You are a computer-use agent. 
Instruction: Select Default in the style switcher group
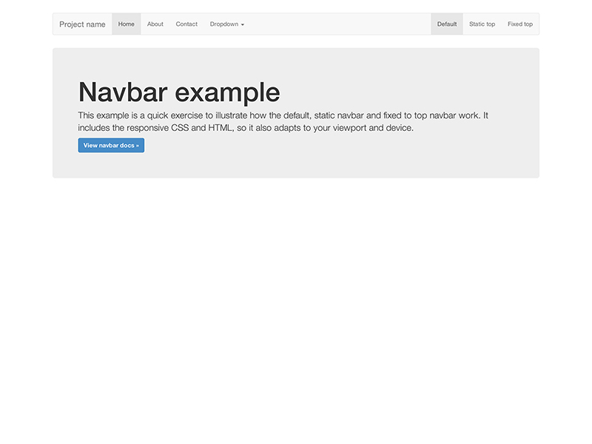(x=447, y=24)
